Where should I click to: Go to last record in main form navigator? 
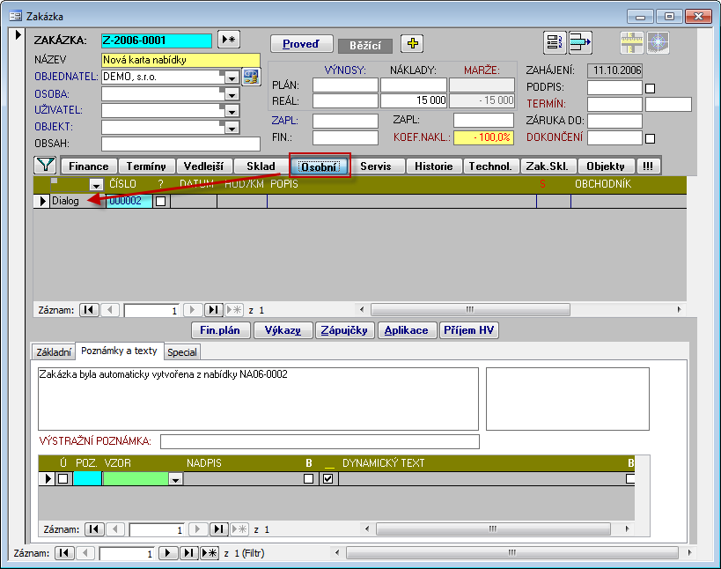tap(189, 553)
